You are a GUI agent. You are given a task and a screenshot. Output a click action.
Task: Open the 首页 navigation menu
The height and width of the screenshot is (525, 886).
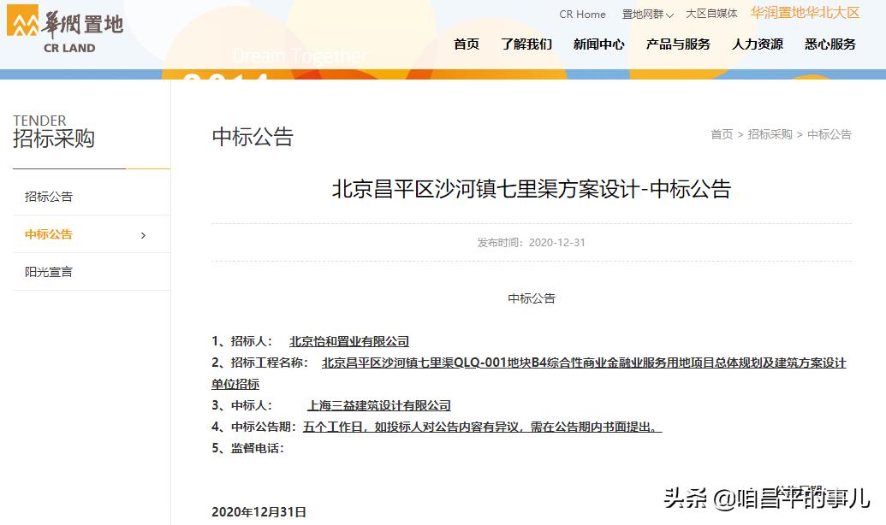(467, 44)
